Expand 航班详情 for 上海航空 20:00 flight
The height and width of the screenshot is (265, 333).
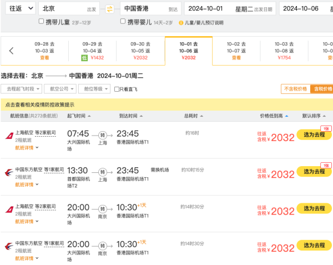[27, 222]
